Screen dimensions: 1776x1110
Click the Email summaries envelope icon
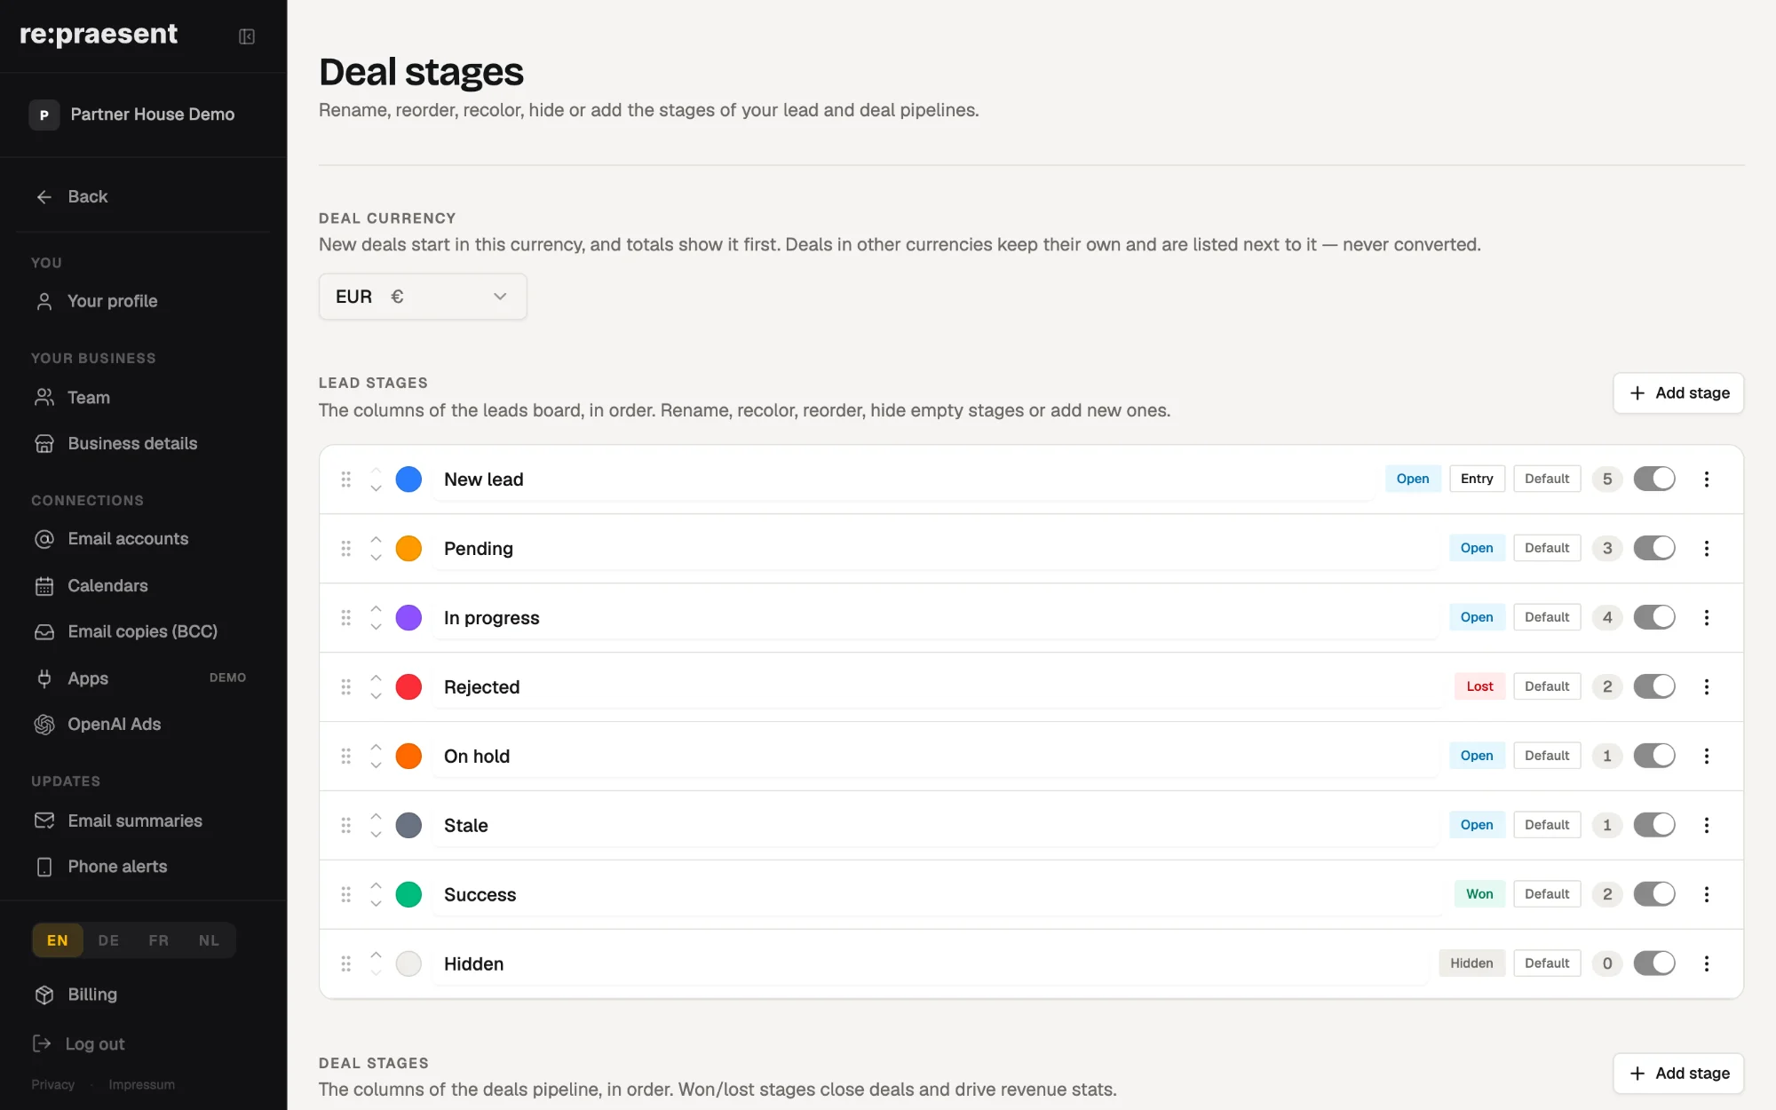(x=44, y=821)
